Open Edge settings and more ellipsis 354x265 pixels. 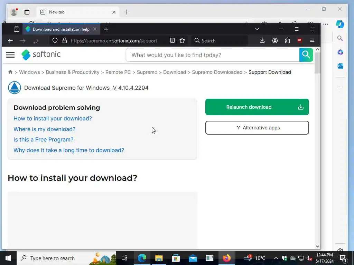coord(326,24)
